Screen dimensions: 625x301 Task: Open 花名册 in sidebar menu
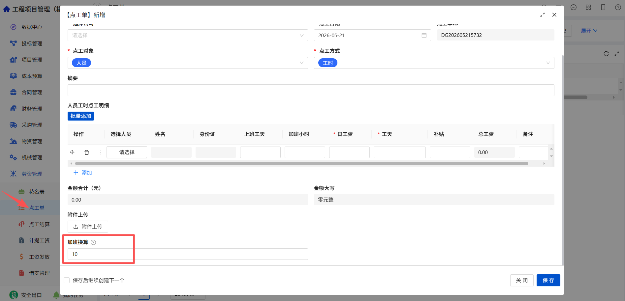(37, 192)
